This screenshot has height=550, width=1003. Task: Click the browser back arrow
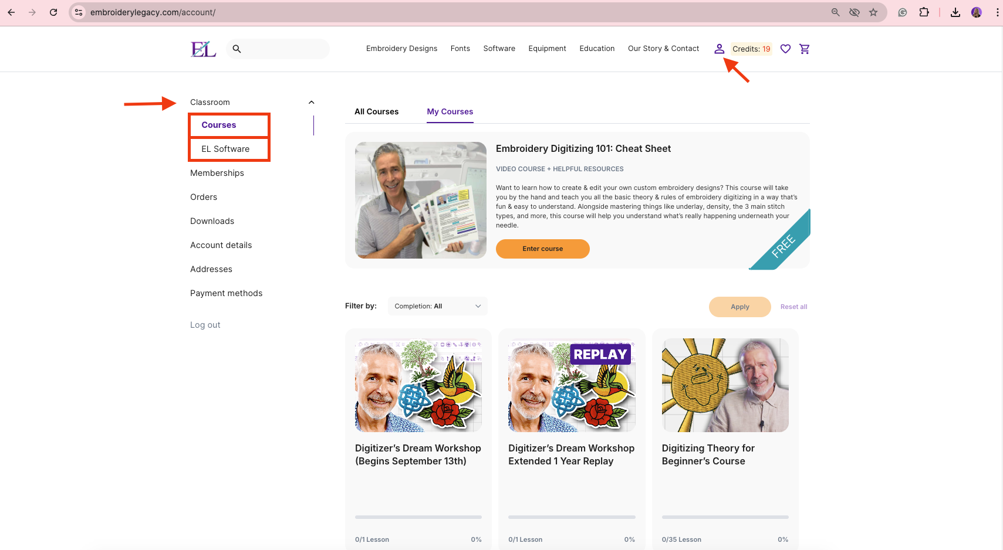coord(11,12)
